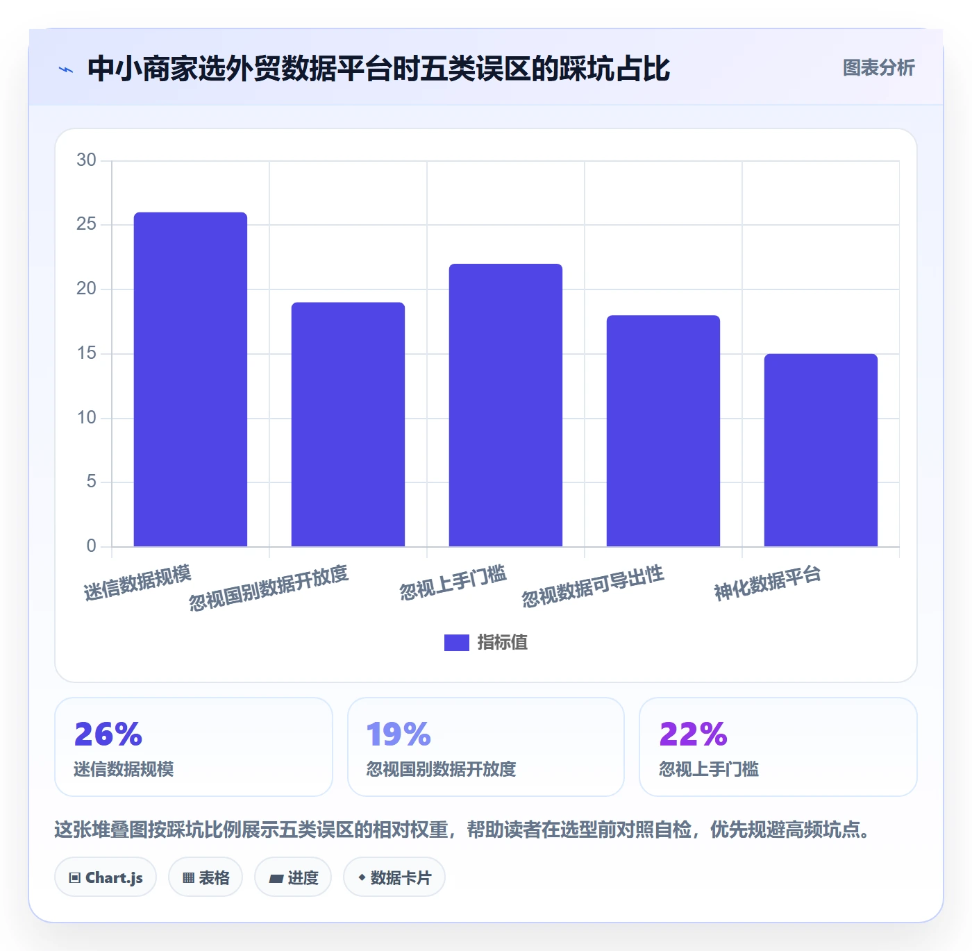Open the 进度 tag pill

[x=293, y=877]
